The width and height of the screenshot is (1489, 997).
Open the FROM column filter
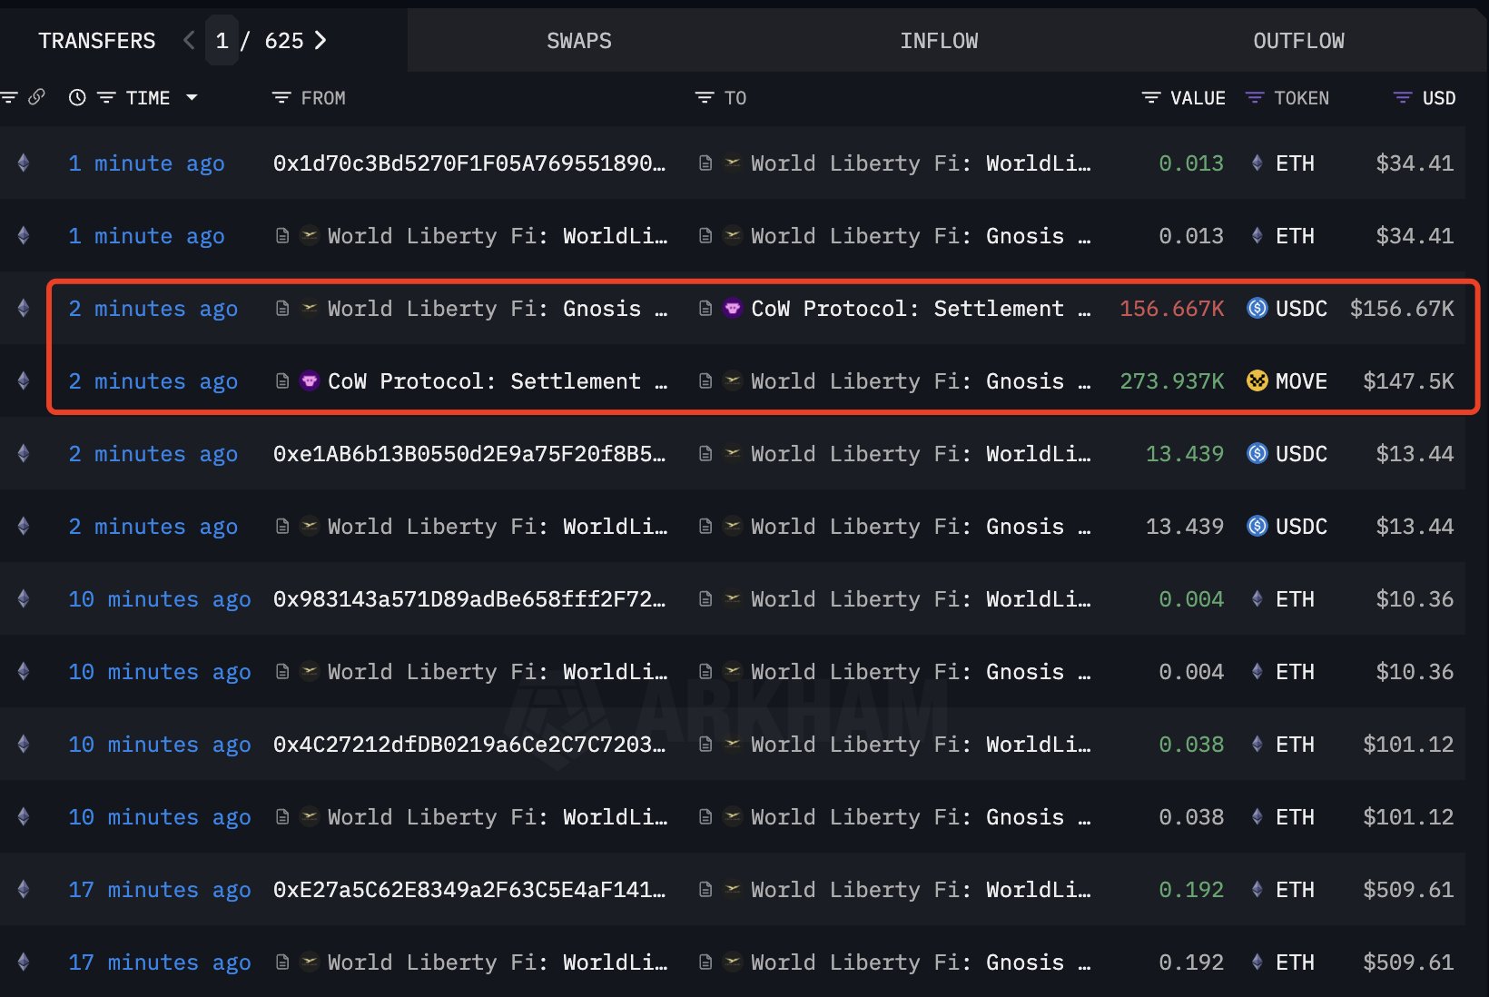point(281,97)
